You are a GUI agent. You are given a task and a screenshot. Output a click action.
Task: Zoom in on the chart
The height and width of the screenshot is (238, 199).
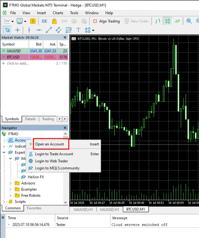click(x=189, y=21)
